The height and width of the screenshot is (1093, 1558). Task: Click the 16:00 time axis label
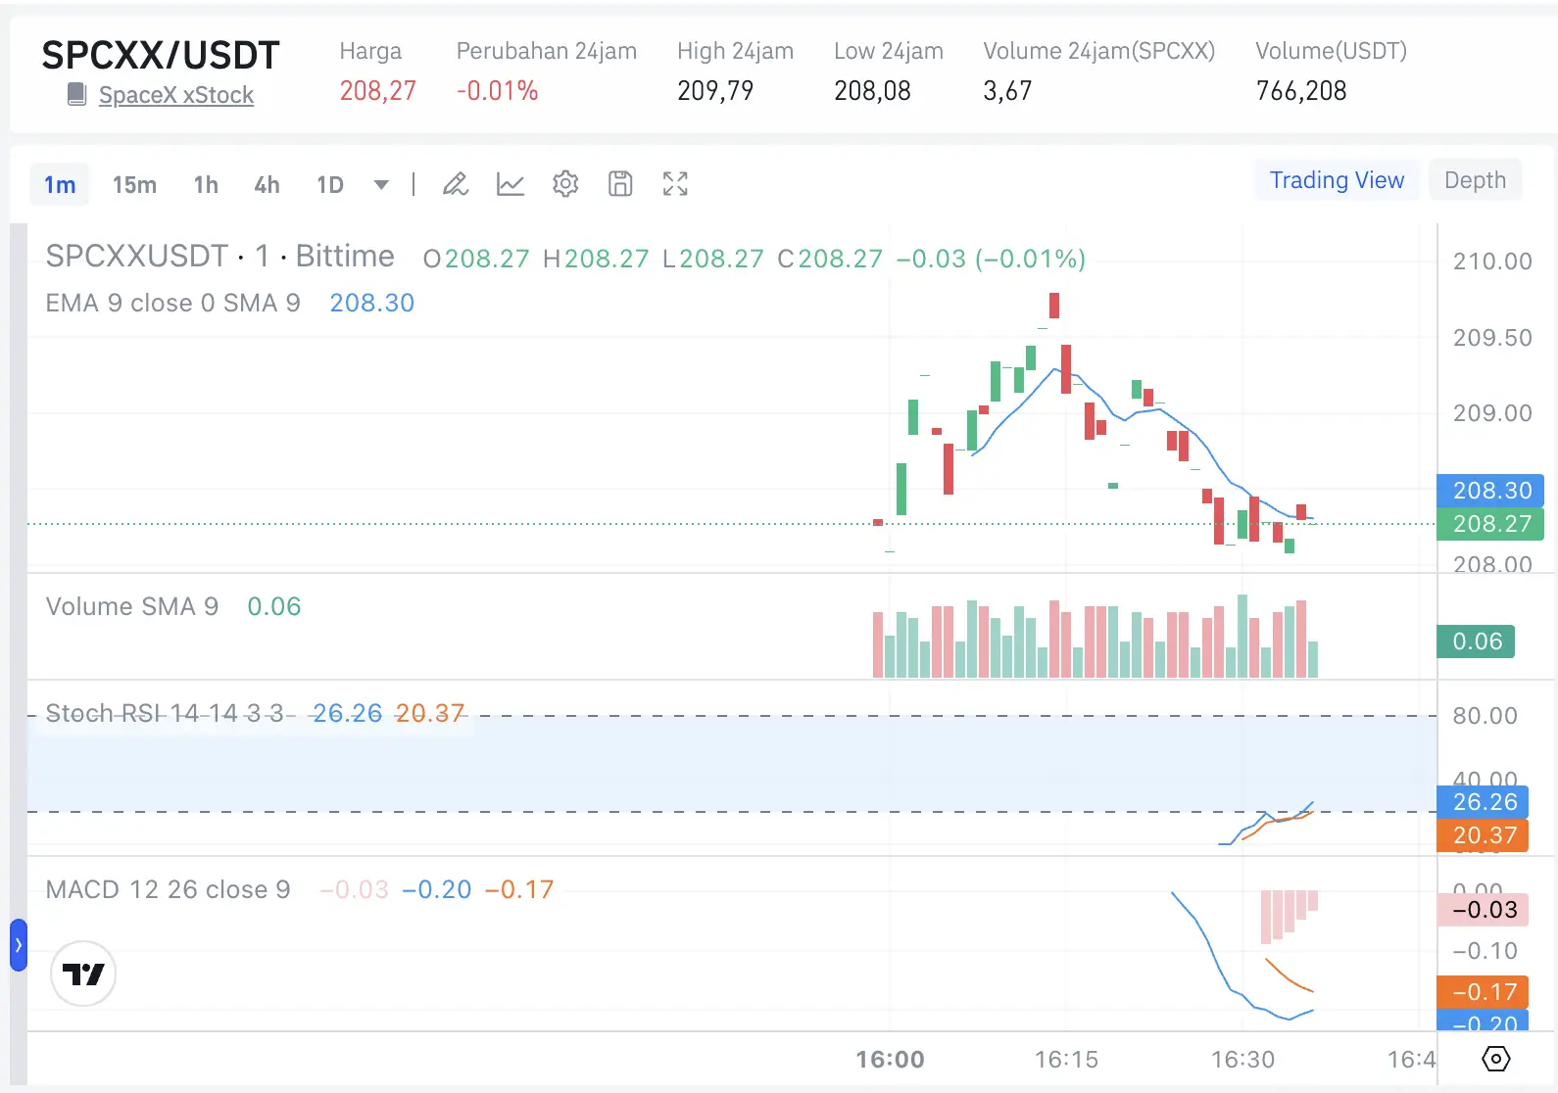(x=890, y=1060)
